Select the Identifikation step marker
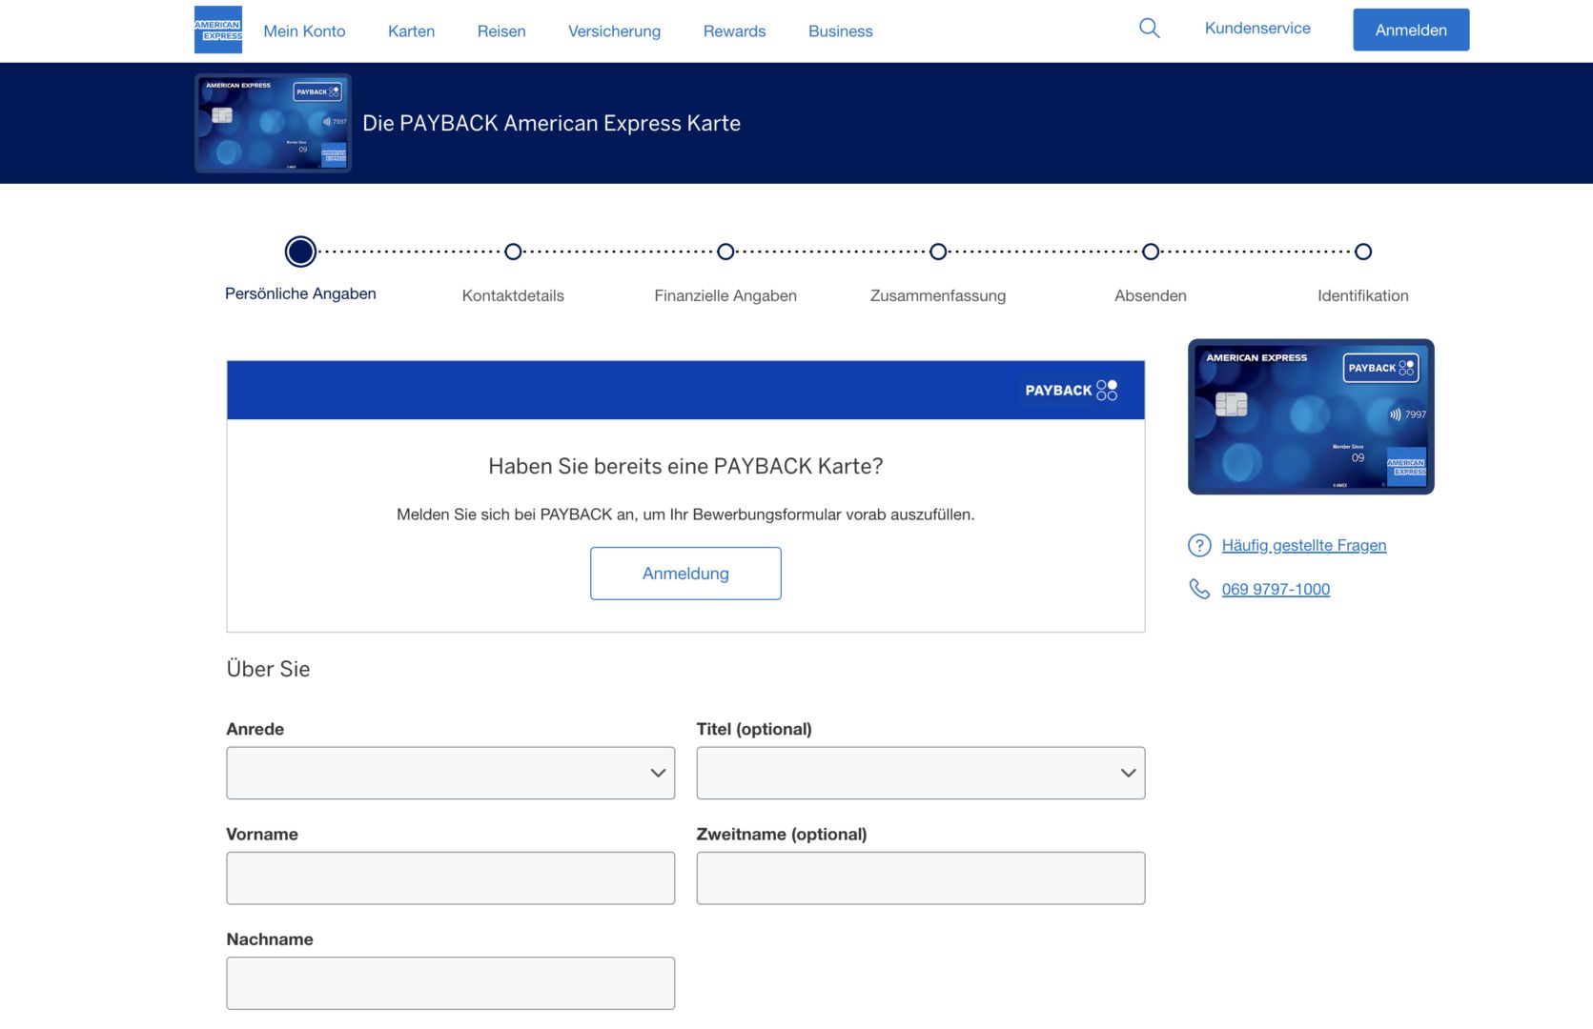1593x1029 pixels. coord(1363,252)
